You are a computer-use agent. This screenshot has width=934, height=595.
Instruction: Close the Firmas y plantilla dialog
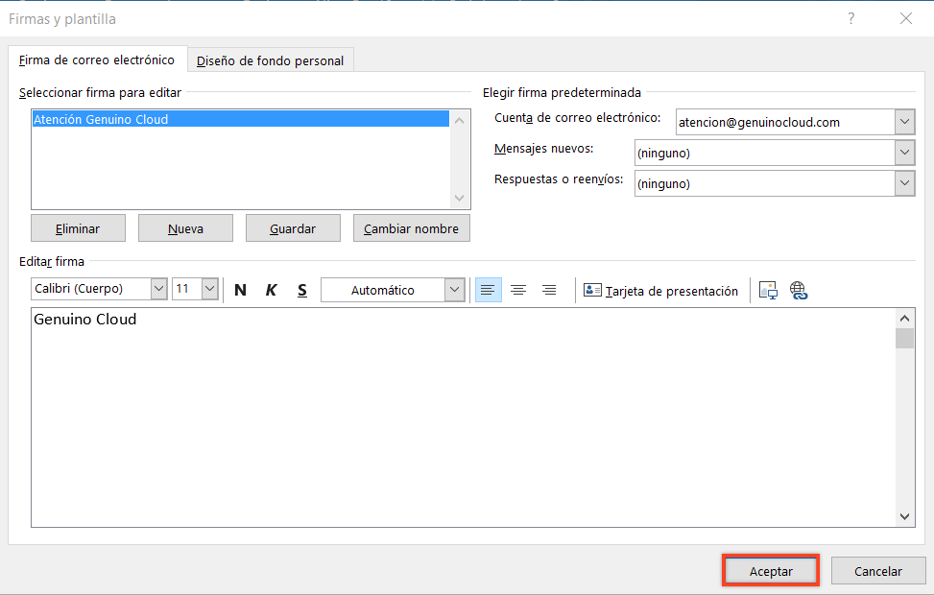[906, 18]
